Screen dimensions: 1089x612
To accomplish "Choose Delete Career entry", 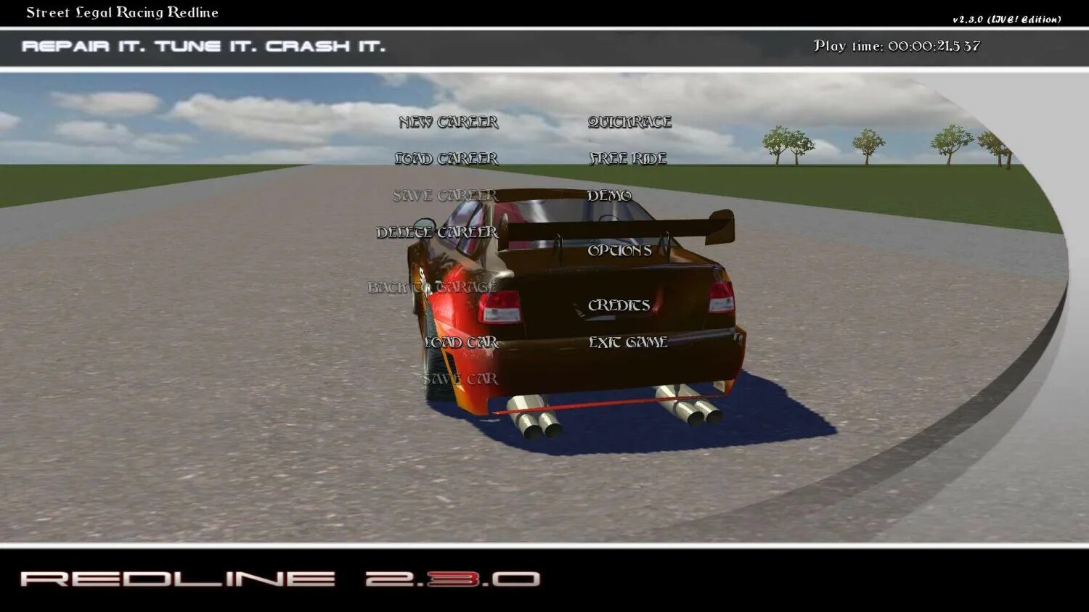I will pyautogui.click(x=437, y=232).
